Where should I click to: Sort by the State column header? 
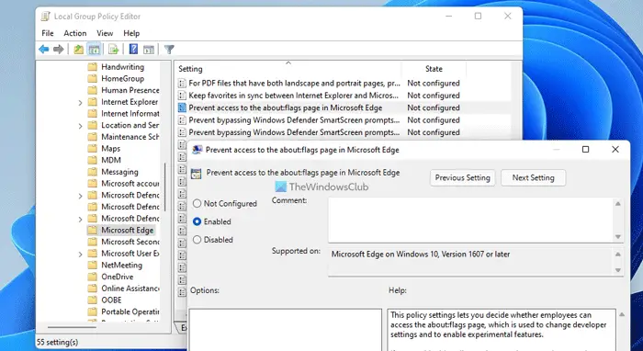[x=434, y=69]
